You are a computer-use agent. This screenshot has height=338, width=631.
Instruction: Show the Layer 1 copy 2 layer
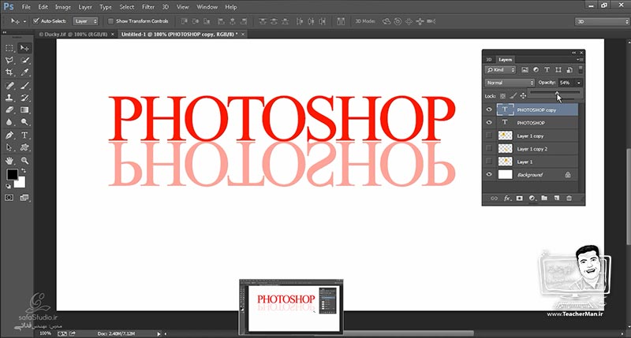coord(489,148)
